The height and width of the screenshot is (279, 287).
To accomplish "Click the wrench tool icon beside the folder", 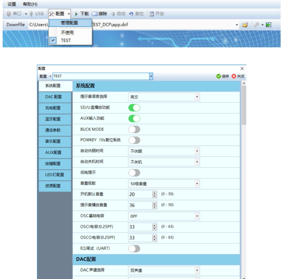I will point(257,25).
